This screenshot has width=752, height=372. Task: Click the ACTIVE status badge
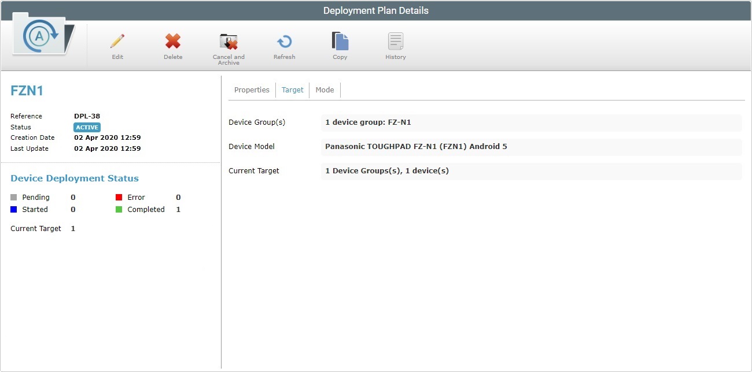(87, 127)
